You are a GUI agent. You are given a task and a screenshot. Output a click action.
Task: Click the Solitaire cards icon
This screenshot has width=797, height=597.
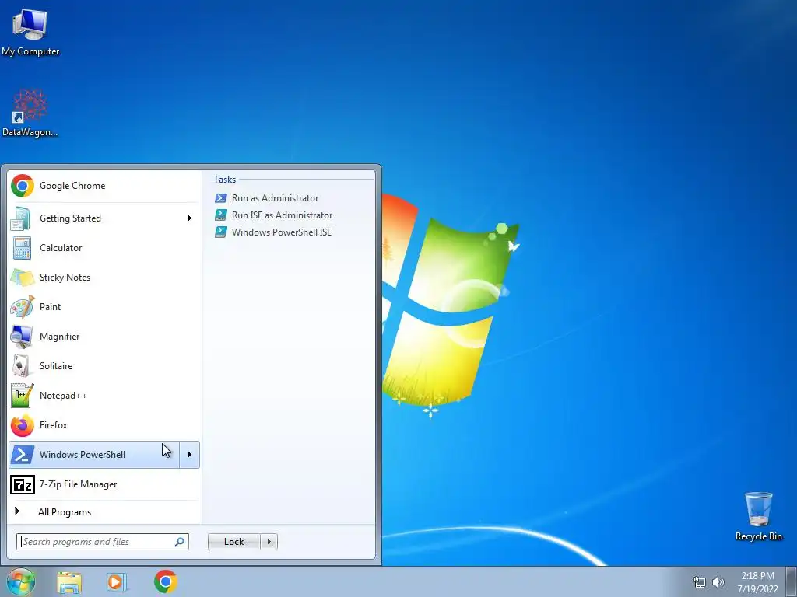point(21,365)
